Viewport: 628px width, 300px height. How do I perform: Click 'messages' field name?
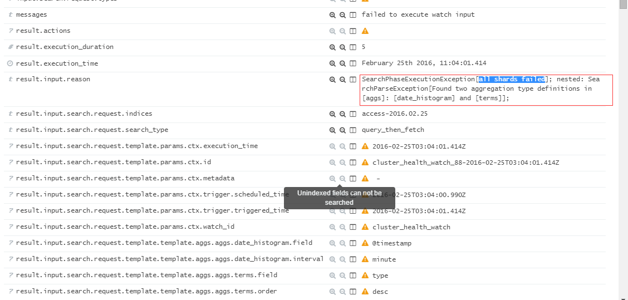(x=31, y=14)
